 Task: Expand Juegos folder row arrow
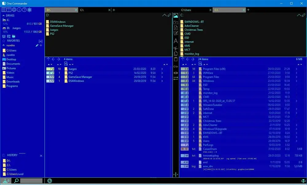tap(162, 69)
